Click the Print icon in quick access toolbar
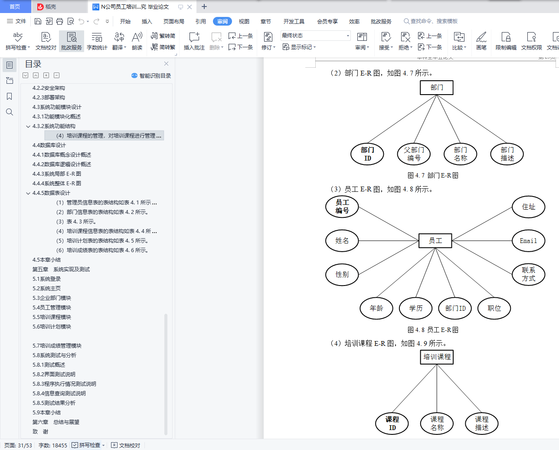 tap(60, 21)
